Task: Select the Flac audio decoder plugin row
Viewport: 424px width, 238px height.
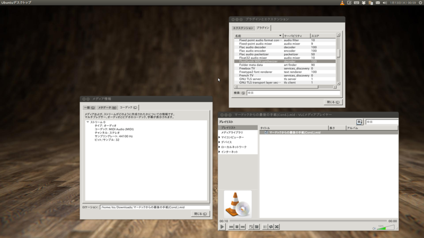Action: pyautogui.click(x=285, y=47)
